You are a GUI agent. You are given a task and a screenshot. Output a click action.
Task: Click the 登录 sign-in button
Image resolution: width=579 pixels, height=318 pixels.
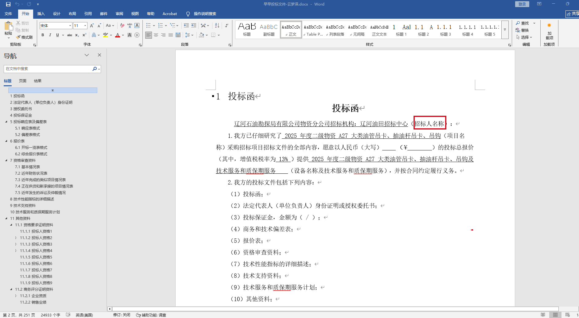522,4
